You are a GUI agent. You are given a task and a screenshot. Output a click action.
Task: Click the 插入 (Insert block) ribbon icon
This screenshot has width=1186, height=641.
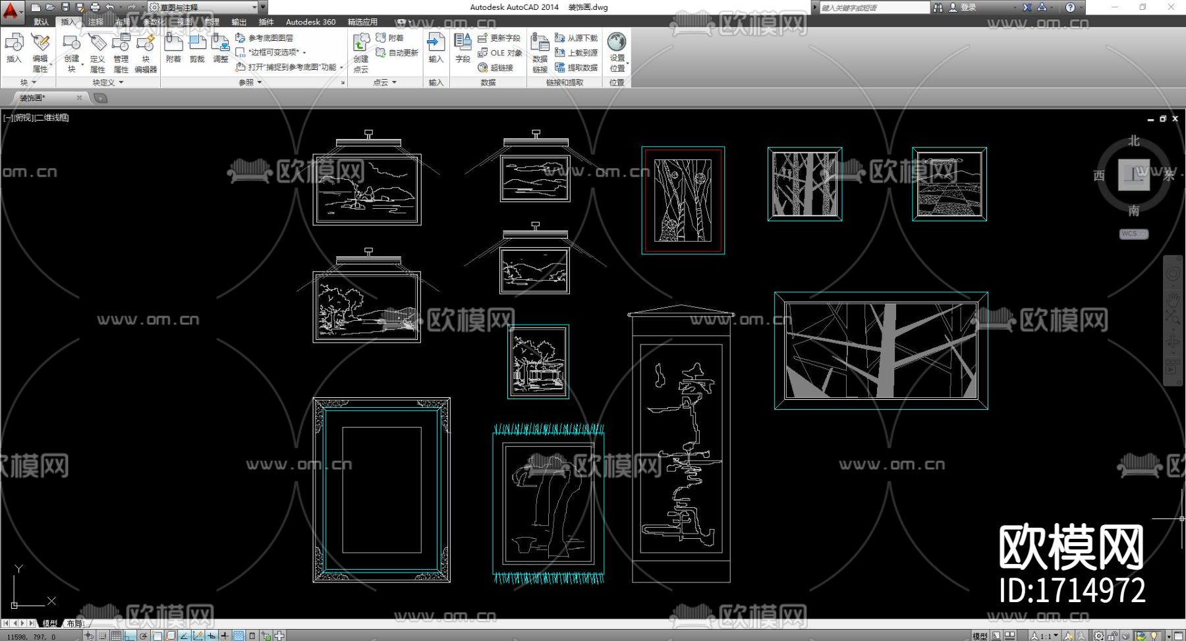click(14, 48)
